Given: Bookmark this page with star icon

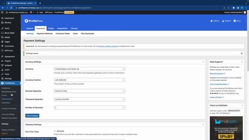Looking at the screenshot, I should click(228, 8).
